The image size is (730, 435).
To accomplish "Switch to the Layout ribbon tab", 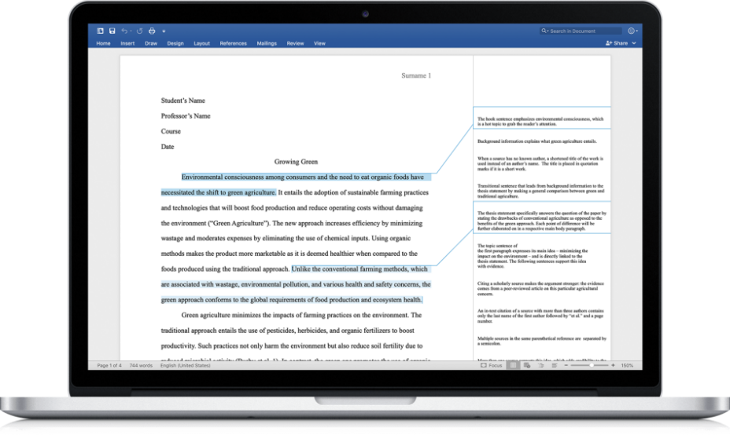I will click(201, 43).
